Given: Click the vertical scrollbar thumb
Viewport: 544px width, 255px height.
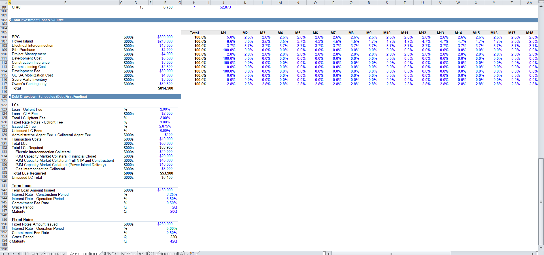Looking at the screenshot, I should pos(541,201).
